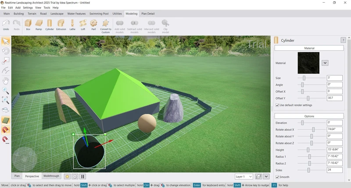Collapse the Material section header
Image resolution: width=351 pixels, height=188 pixels.
point(309,48)
